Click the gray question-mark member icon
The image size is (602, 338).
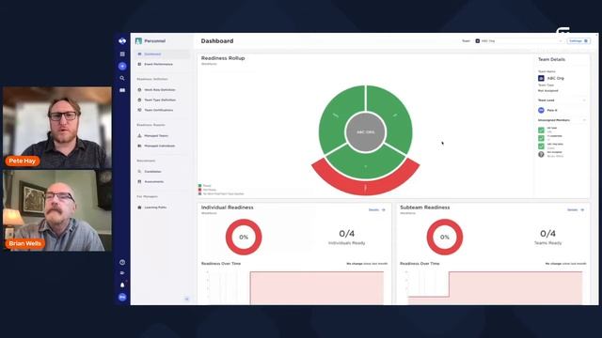(x=541, y=154)
